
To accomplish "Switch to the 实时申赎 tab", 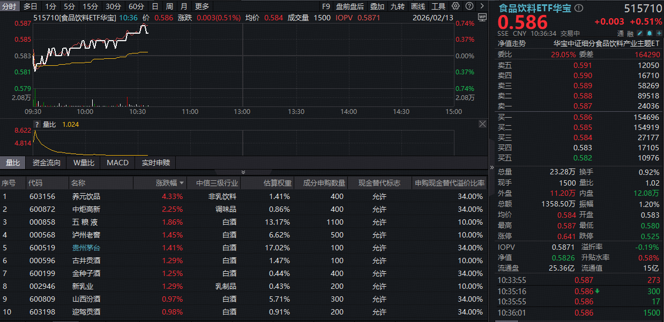I will coord(156,163).
